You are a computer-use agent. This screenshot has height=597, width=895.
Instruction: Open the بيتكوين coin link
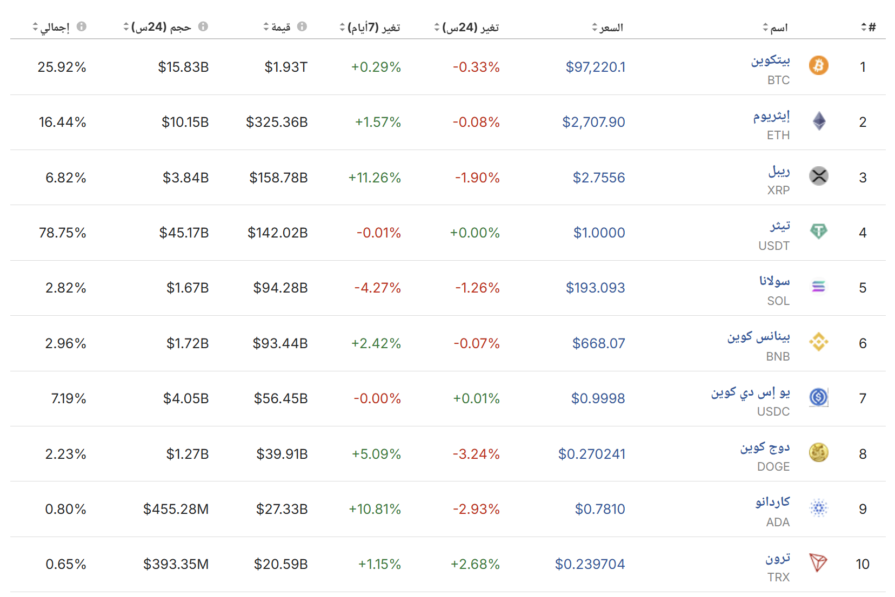tap(770, 60)
